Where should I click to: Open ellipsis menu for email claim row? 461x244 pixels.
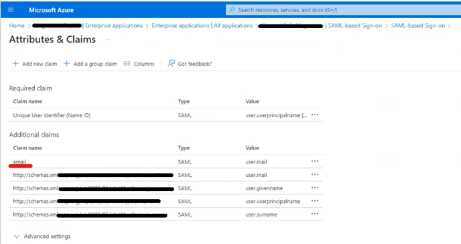click(315, 161)
